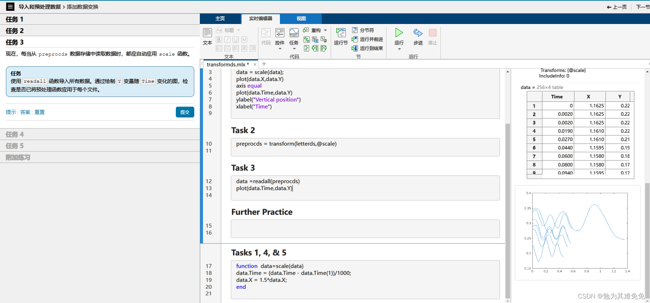Click the wrap comments icon
This screenshot has height=303, width=650.
pos(324,40)
